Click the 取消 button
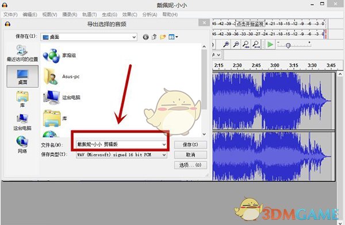345x225 pixels. [190, 155]
